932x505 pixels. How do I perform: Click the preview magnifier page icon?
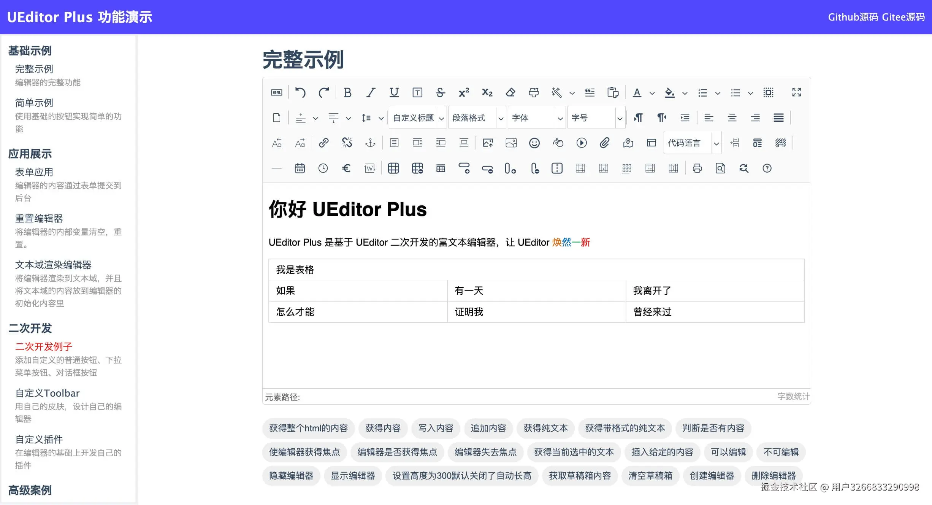(x=720, y=168)
